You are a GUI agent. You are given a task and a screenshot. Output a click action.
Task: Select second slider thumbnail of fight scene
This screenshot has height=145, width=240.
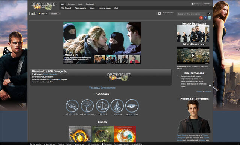pyautogui.click(x=111, y=59)
